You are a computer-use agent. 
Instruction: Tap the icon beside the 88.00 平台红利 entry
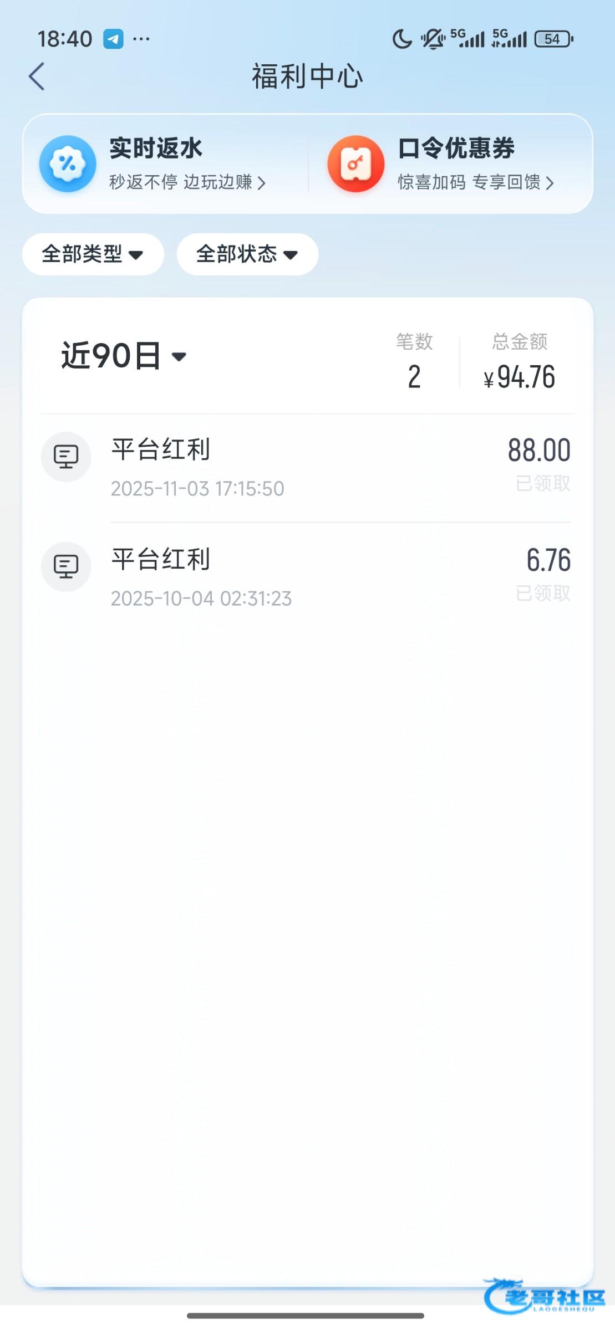click(x=66, y=457)
